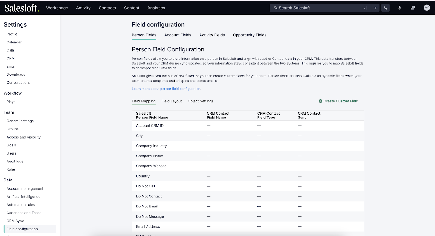Open the Activity menu
435x236 pixels.
pyautogui.click(x=83, y=8)
